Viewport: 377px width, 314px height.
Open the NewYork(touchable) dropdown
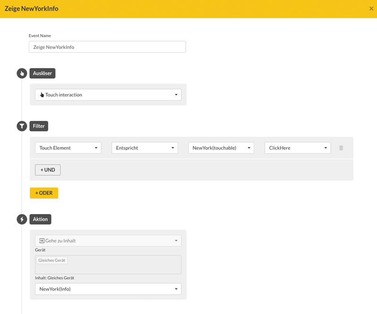point(221,148)
